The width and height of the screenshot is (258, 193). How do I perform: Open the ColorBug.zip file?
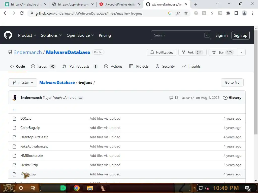30,128
